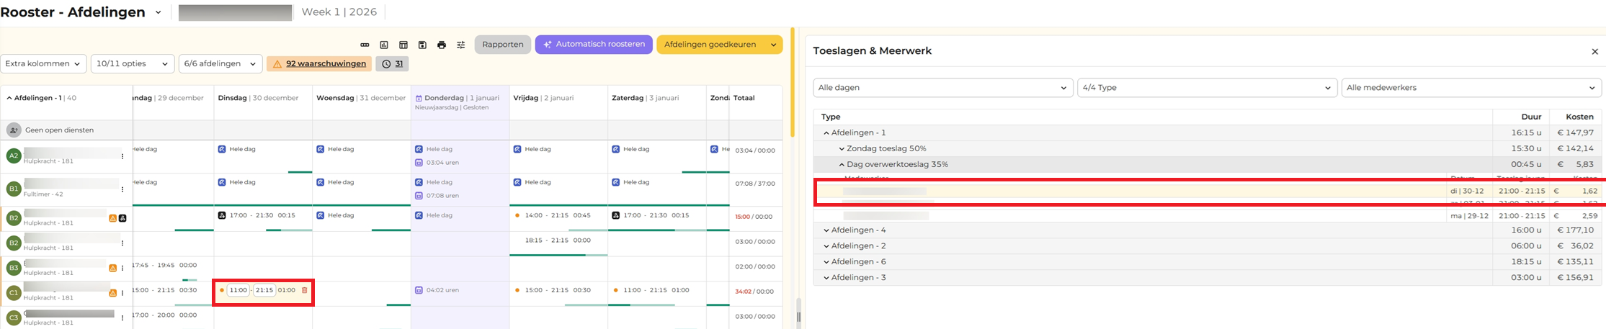Screen dimensions: 1606x329
Task: Click the € 177,10 cost value
Action: coord(1576,230)
